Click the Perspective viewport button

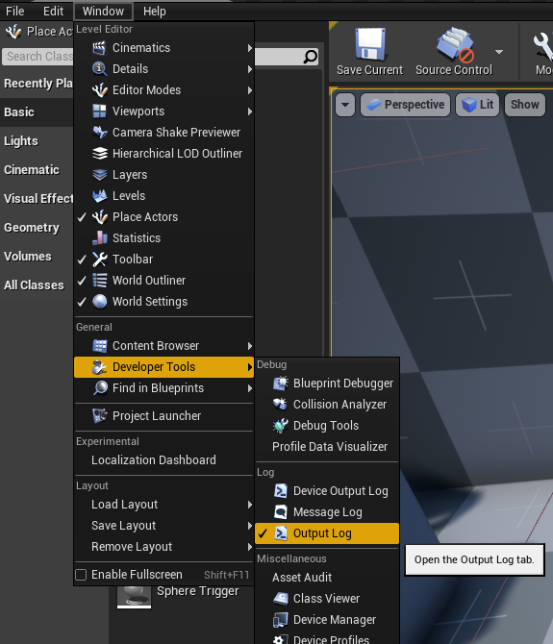tap(405, 105)
